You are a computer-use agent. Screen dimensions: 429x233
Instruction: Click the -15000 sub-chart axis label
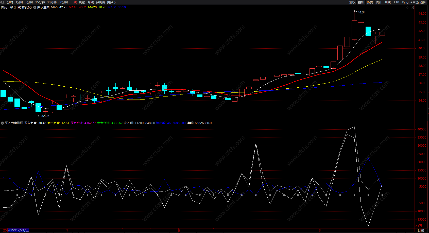tap(421, 220)
